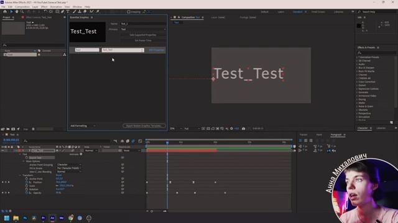Click the Home icon in toolbar
398x223 pixels.
(5, 12)
